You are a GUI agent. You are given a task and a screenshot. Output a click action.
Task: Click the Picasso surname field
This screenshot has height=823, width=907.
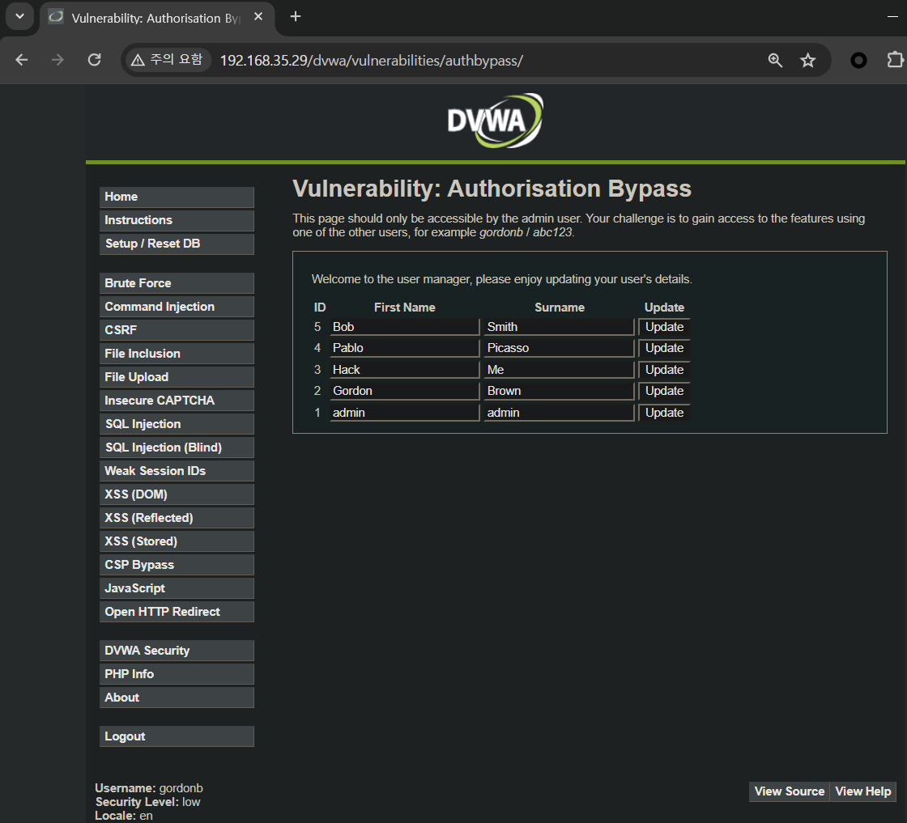point(559,349)
